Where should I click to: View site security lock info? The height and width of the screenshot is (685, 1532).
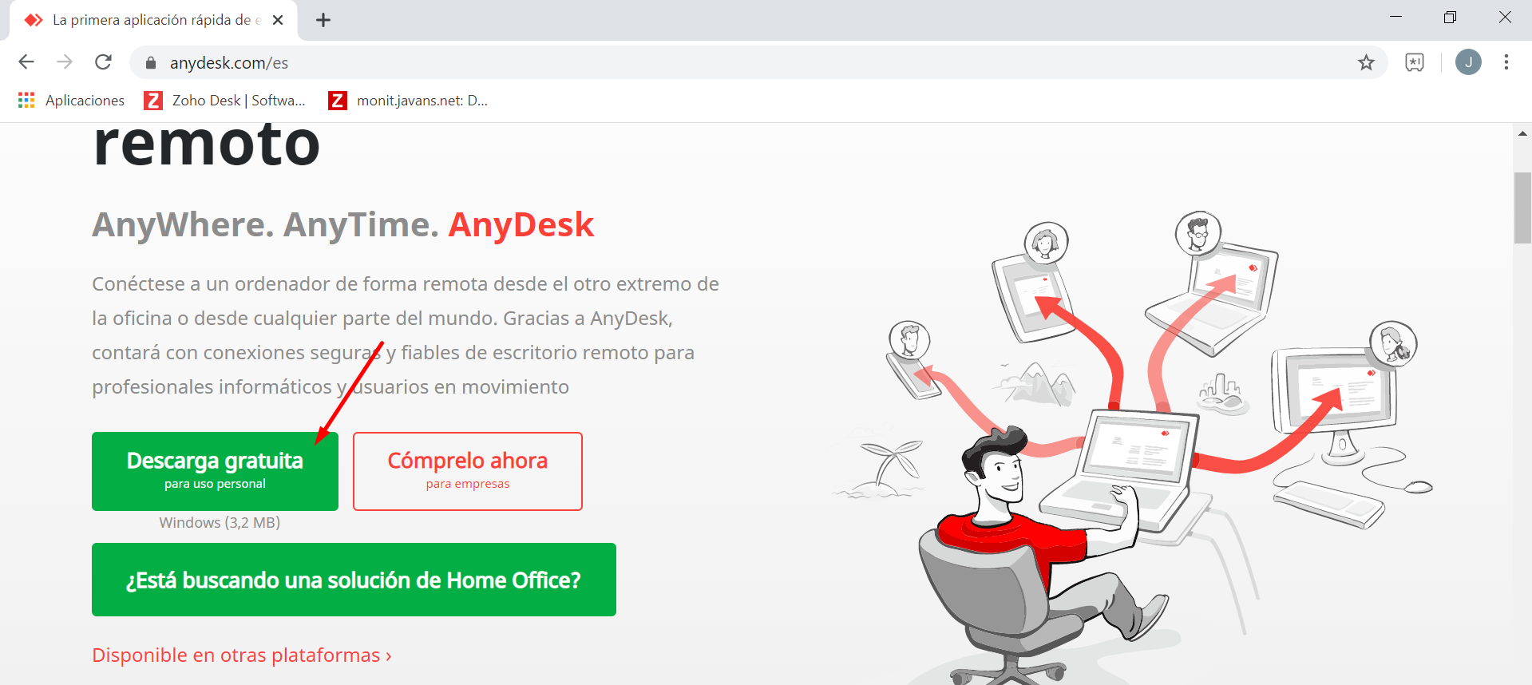click(151, 62)
